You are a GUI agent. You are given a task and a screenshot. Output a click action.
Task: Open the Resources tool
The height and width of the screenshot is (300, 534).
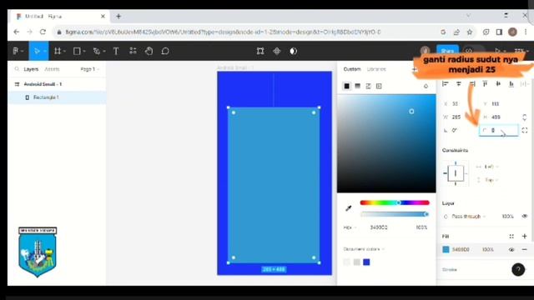point(133,51)
